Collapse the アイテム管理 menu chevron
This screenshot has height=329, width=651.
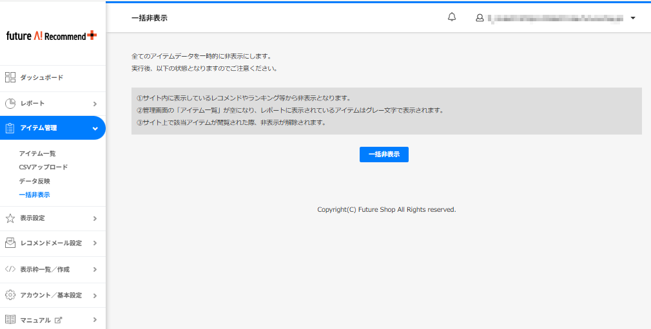coord(95,129)
